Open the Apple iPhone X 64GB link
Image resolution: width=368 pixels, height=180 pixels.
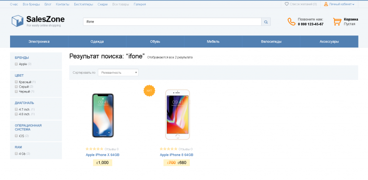pos(103,155)
